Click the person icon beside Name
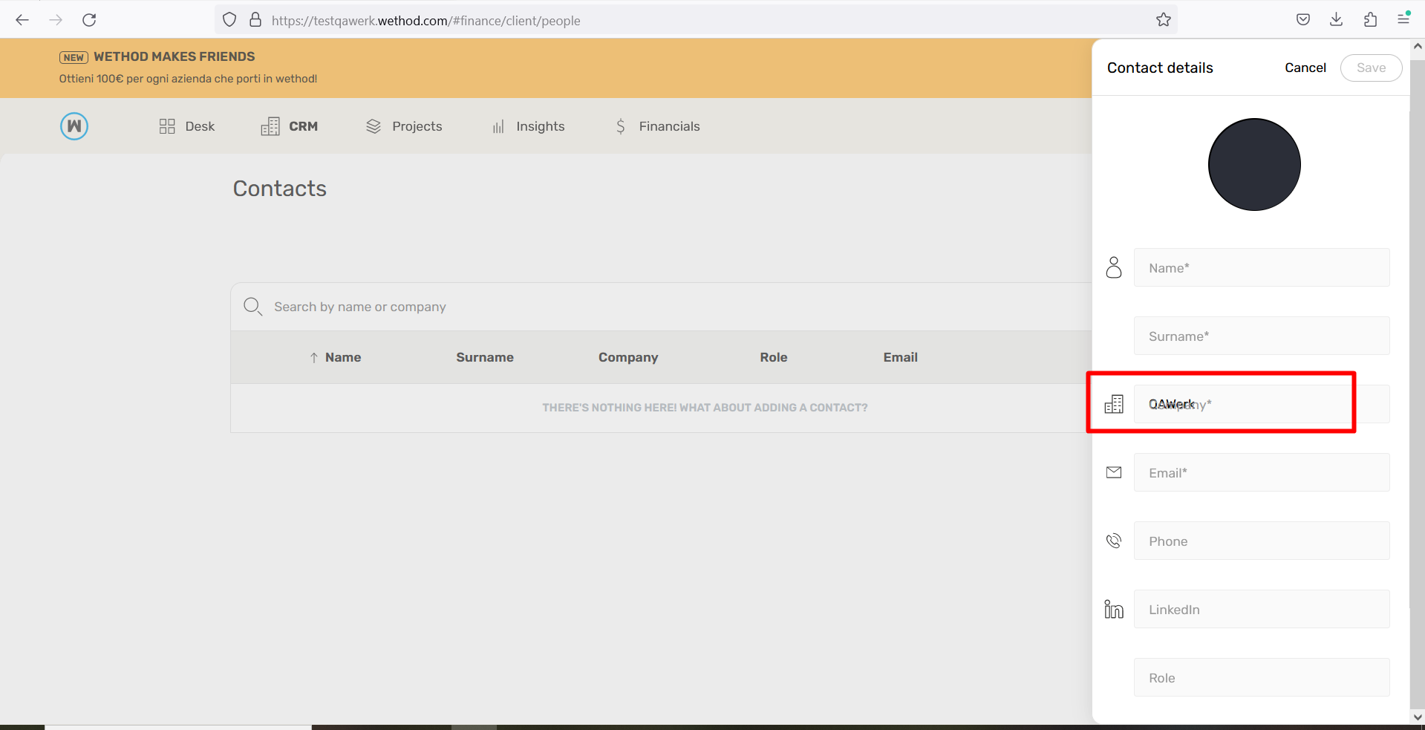The width and height of the screenshot is (1425, 730). pyautogui.click(x=1114, y=267)
